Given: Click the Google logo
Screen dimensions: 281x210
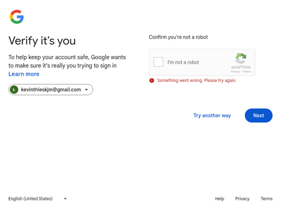Looking at the screenshot, I should (x=17, y=17).
